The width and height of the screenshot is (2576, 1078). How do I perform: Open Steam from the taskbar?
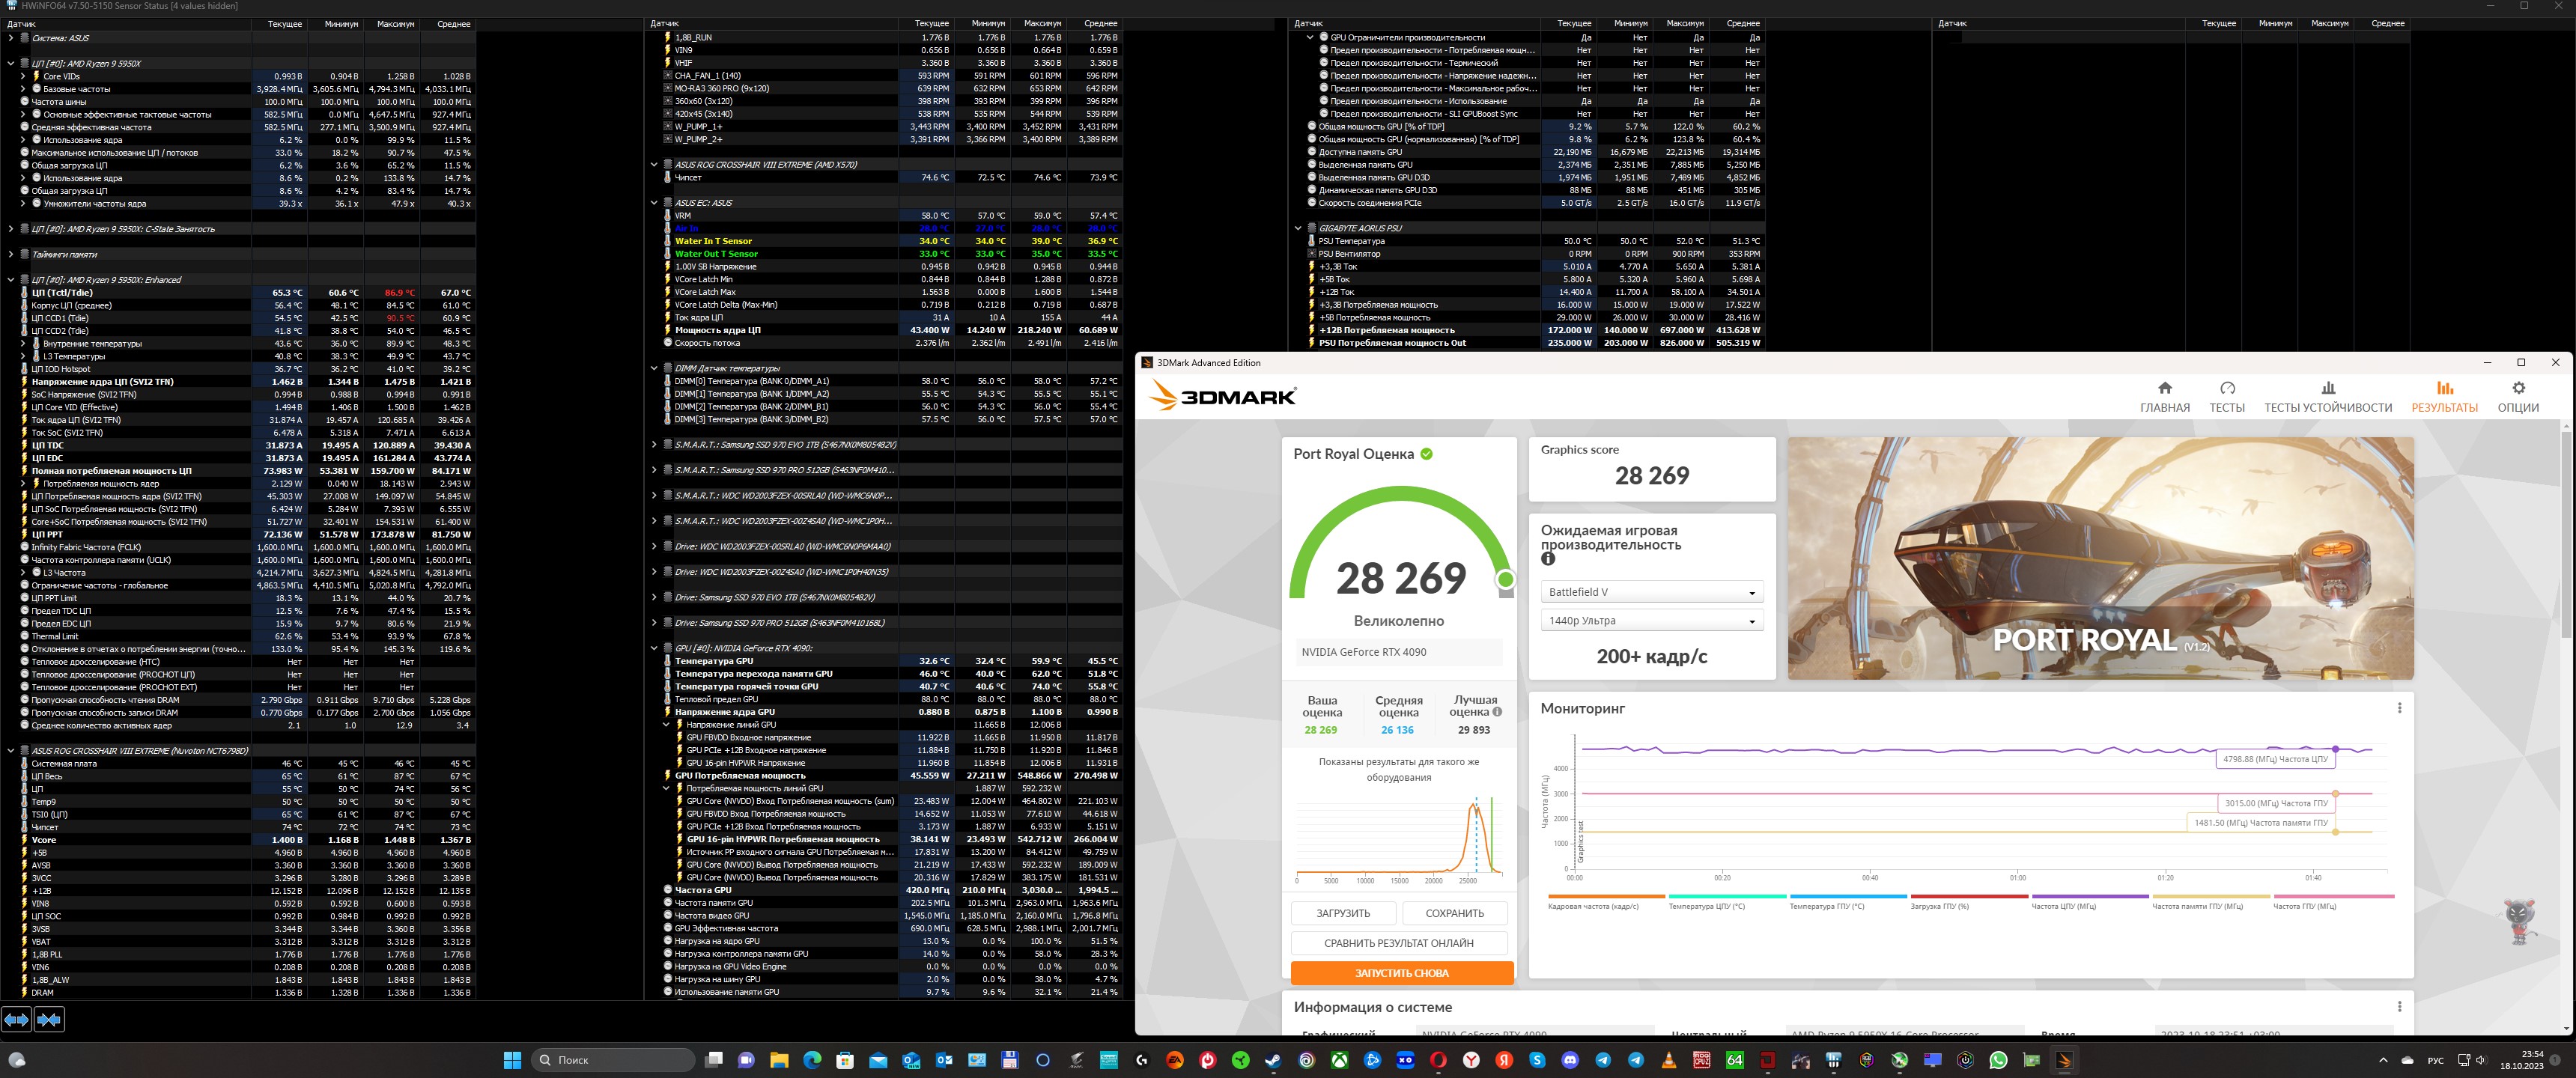[1273, 1060]
